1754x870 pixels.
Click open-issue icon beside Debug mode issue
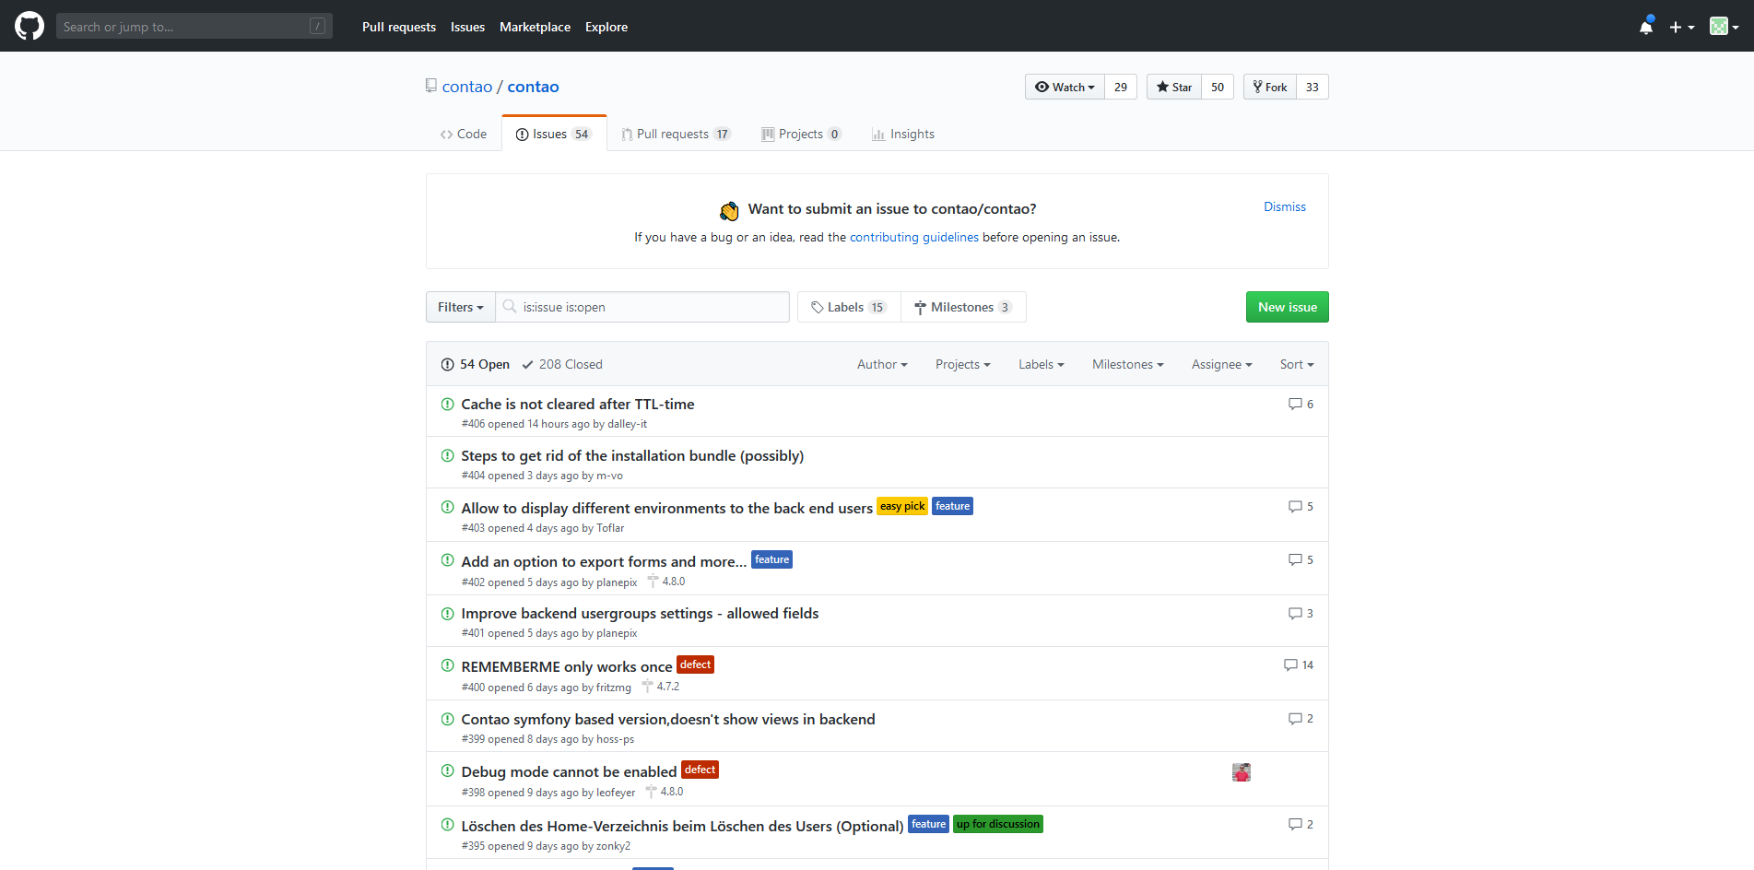(448, 770)
